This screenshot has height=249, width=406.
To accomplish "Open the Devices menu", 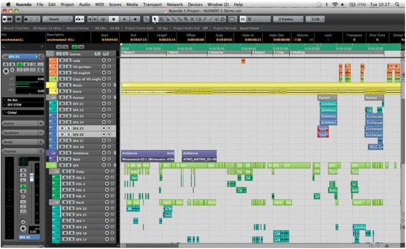I will click(x=195, y=5).
